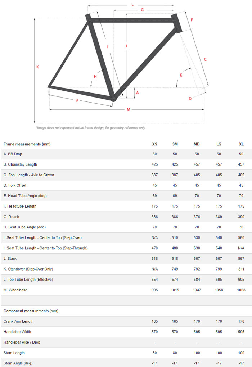This screenshot has width=252, height=367.
Task: Click the "D" fork offset label in the diagram
Action: click(190, 99)
